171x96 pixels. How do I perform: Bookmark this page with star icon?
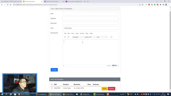143,5
